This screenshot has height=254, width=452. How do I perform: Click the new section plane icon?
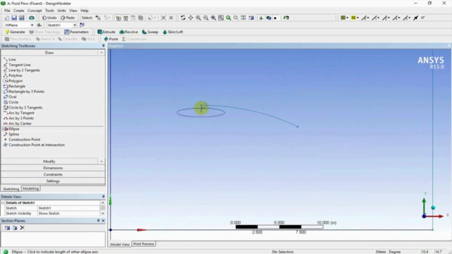[x=7, y=228]
